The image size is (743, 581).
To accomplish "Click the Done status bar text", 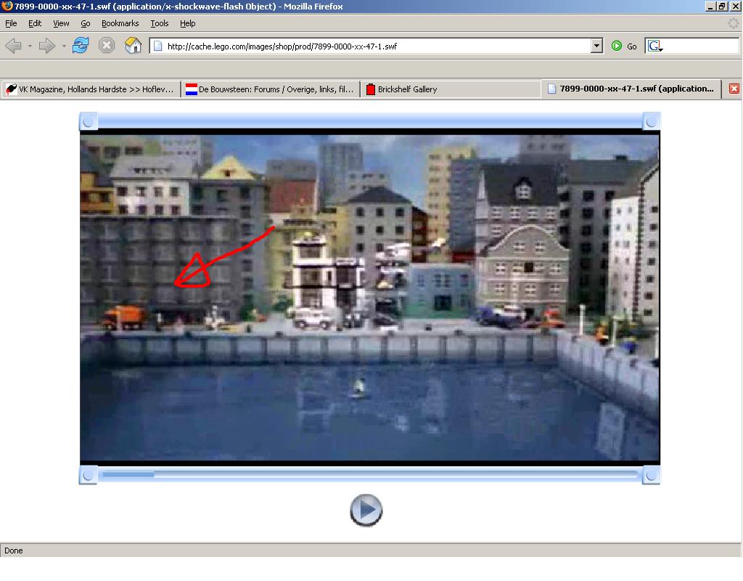I will (14, 550).
